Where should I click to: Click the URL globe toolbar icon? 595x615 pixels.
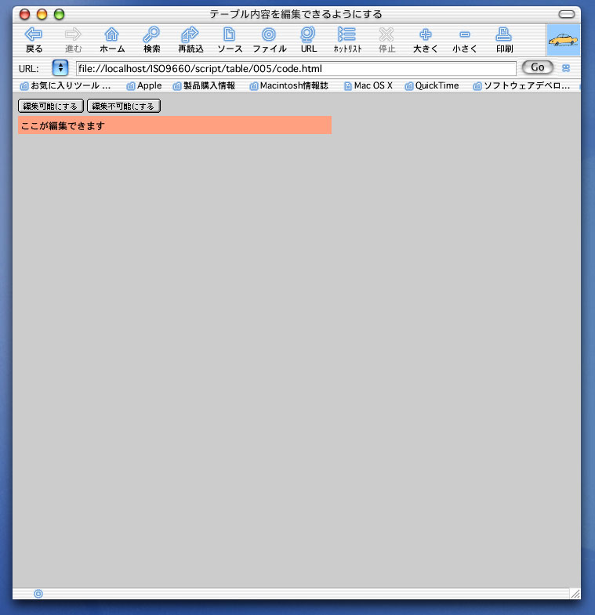308,34
